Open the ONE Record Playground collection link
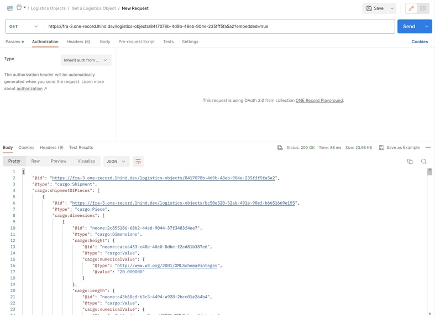Image resolution: width=435 pixels, height=317 pixels. [x=319, y=101]
